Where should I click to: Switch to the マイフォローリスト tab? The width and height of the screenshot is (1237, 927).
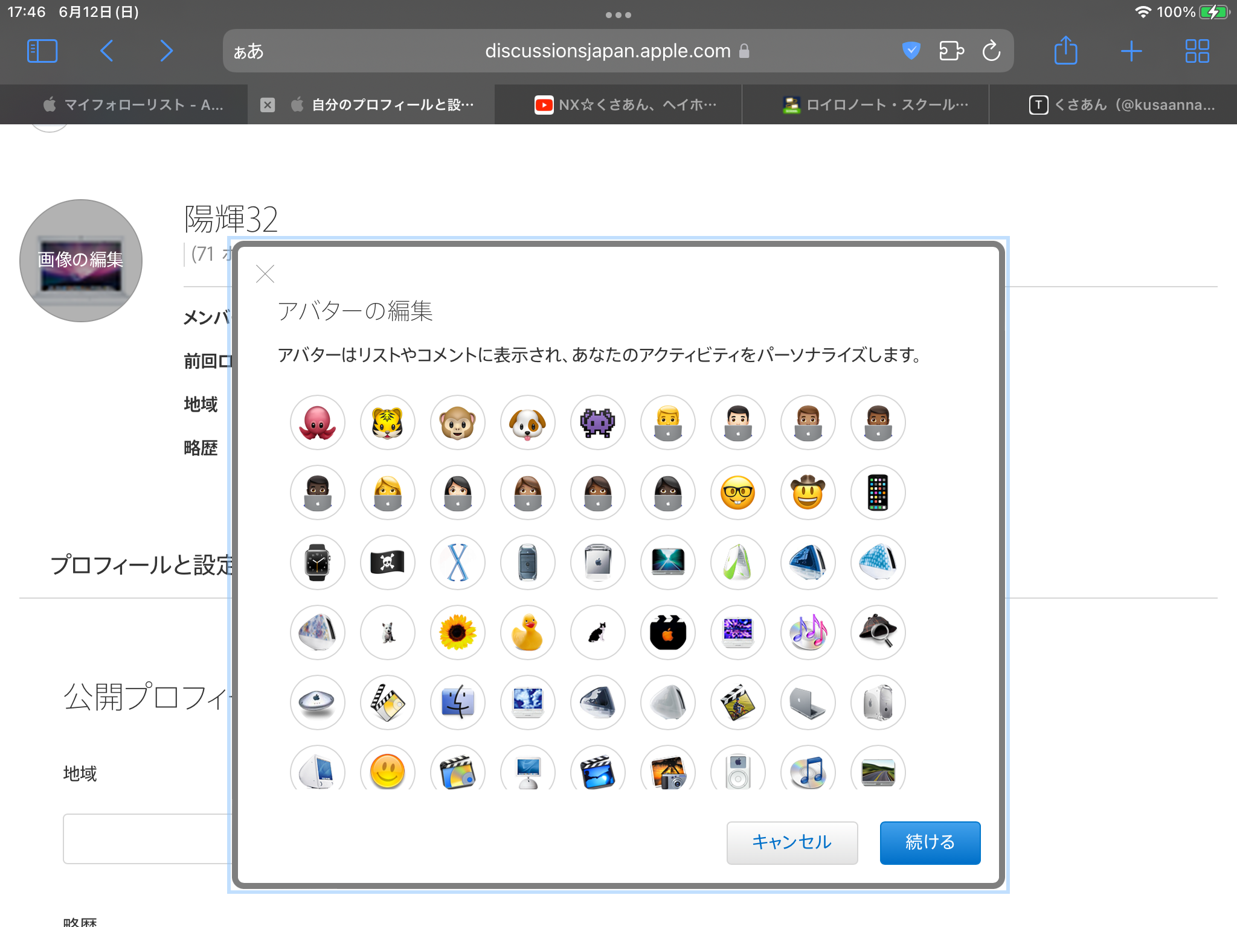133,105
